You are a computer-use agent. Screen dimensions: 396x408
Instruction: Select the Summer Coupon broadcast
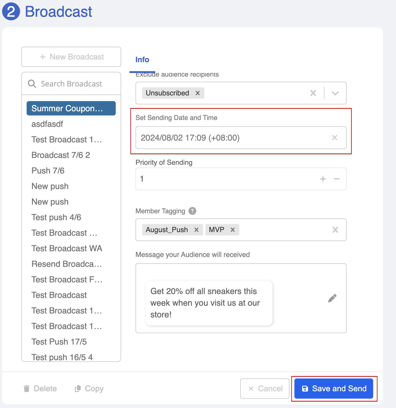click(71, 108)
